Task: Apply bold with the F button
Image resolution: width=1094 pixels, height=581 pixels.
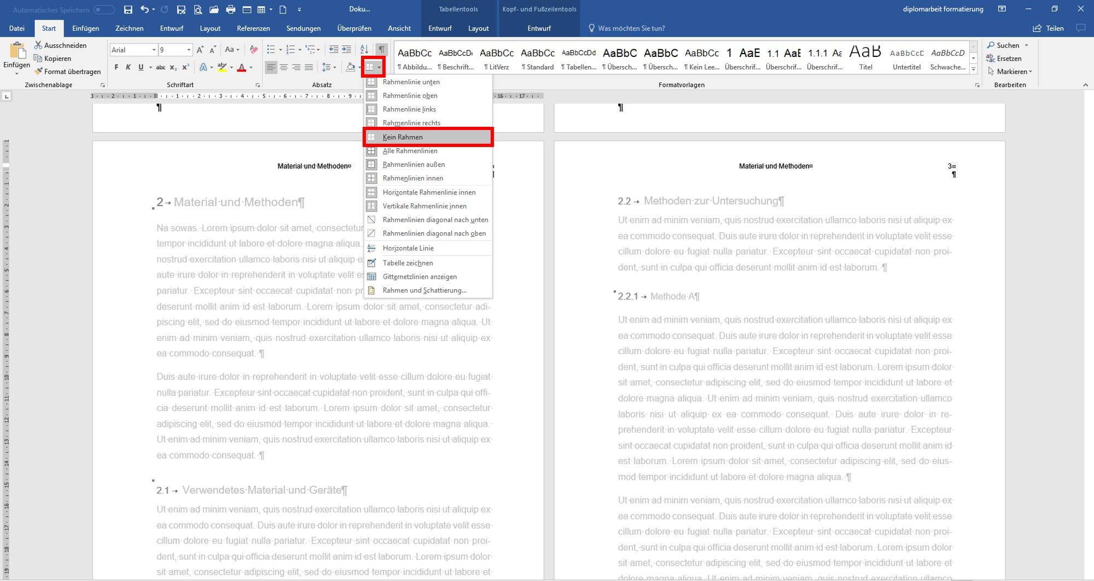Action: click(116, 67)
